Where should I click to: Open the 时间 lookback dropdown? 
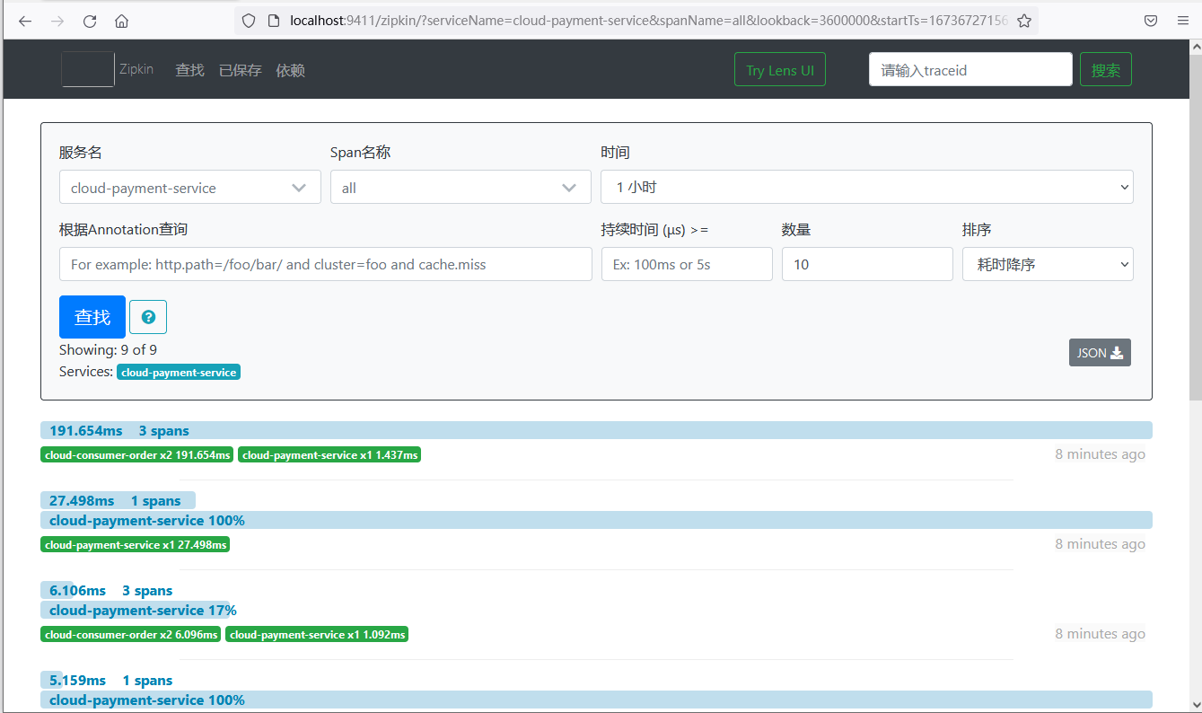(x=867, y=187)
